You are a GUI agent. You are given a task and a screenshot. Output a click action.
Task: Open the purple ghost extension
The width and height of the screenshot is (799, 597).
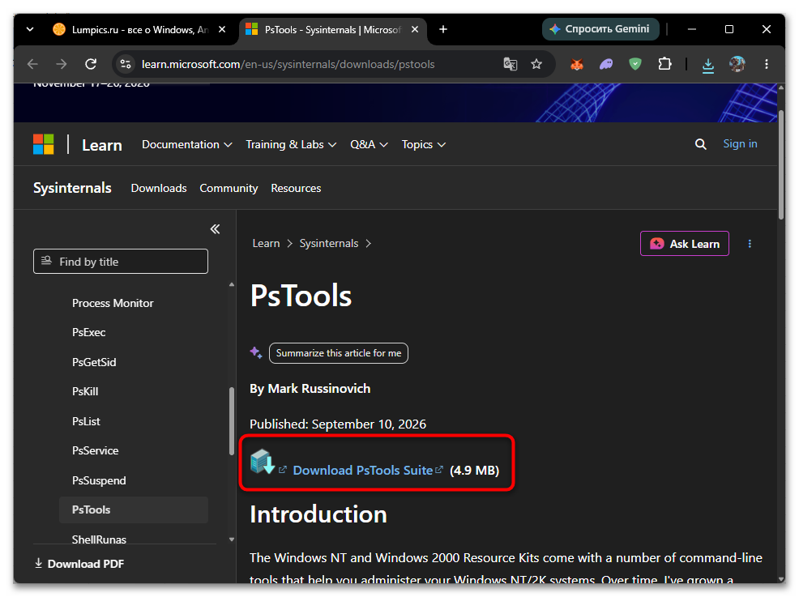(606, 64)
